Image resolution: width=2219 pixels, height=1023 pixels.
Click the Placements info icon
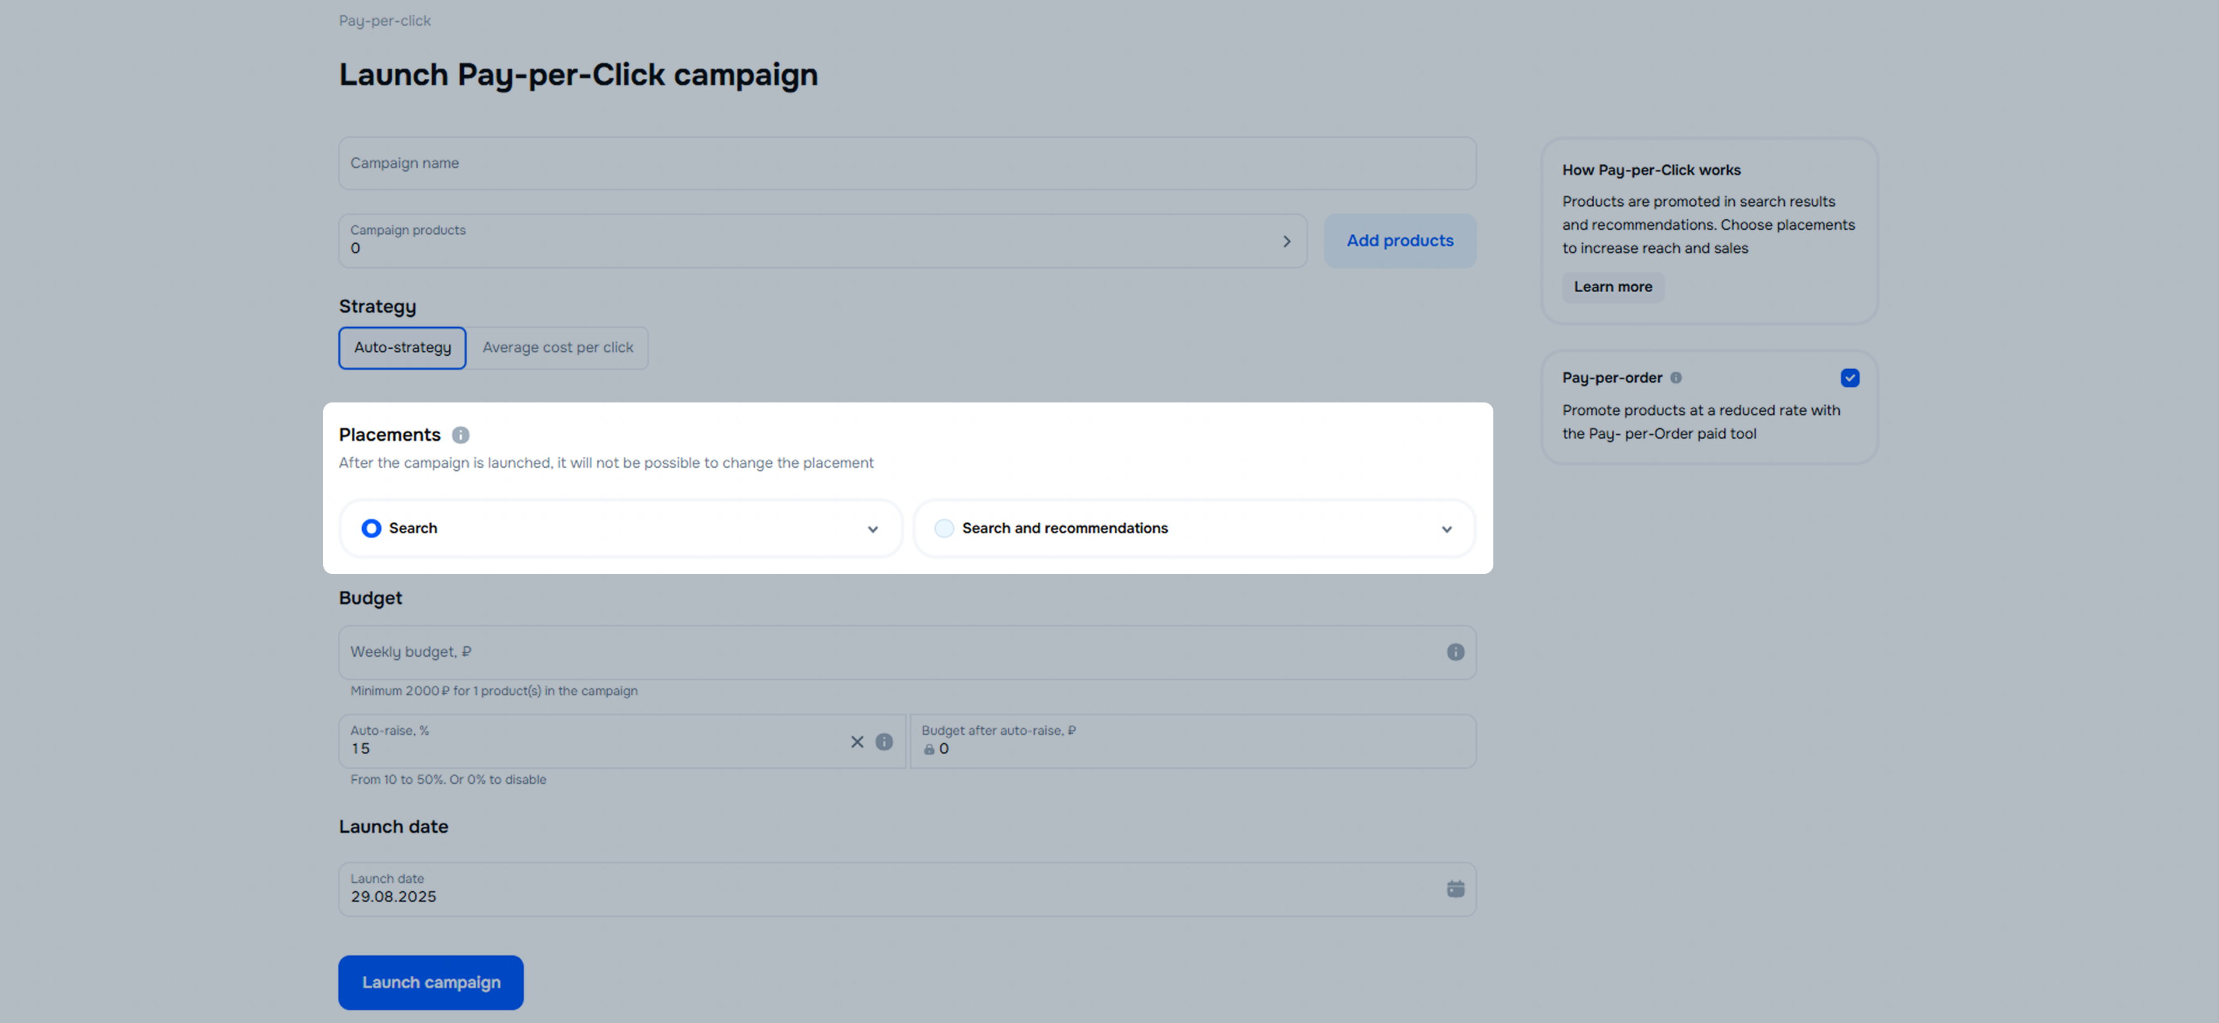tap(461, 435)
